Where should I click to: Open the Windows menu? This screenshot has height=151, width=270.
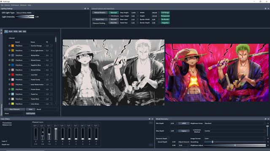(x=24, y=5)
